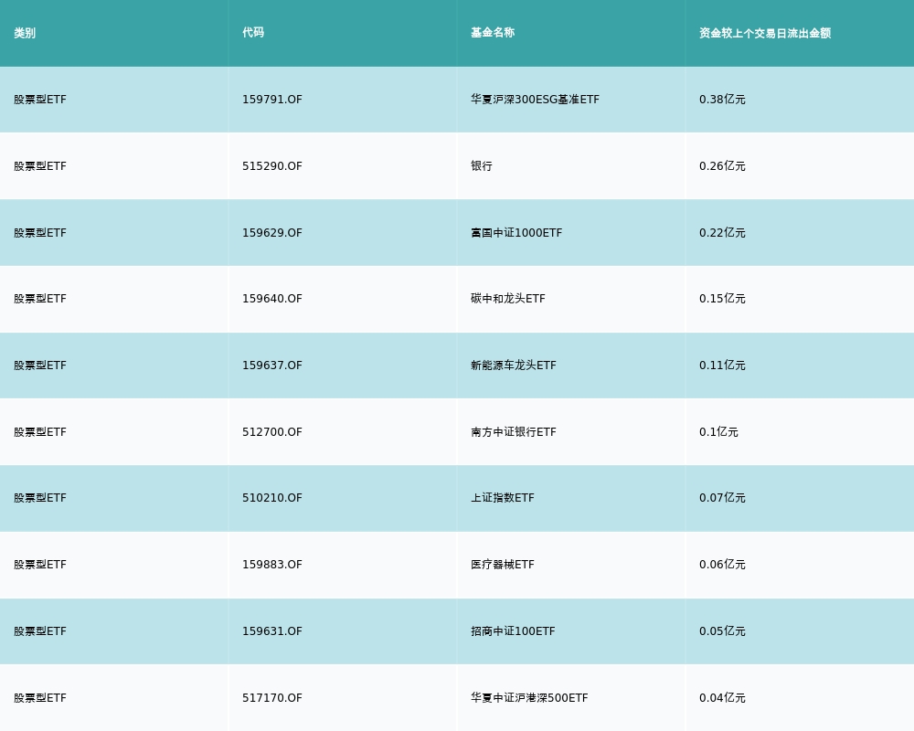Select code 515290.OF
914x731 pixels.
tap(272, 166)
